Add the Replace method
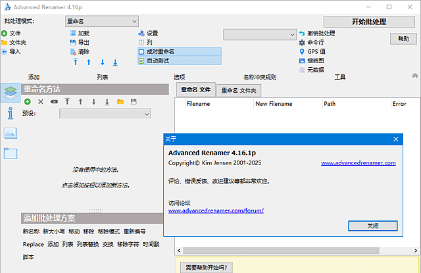Screen dimensions: 421x273 (x=34, y=244)
